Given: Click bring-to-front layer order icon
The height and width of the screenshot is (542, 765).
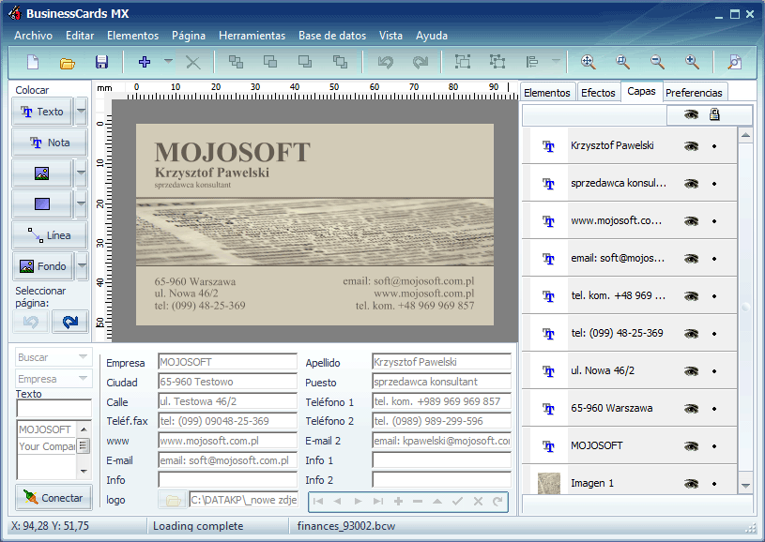Looking at the screenshot, I should click(237, 61).
